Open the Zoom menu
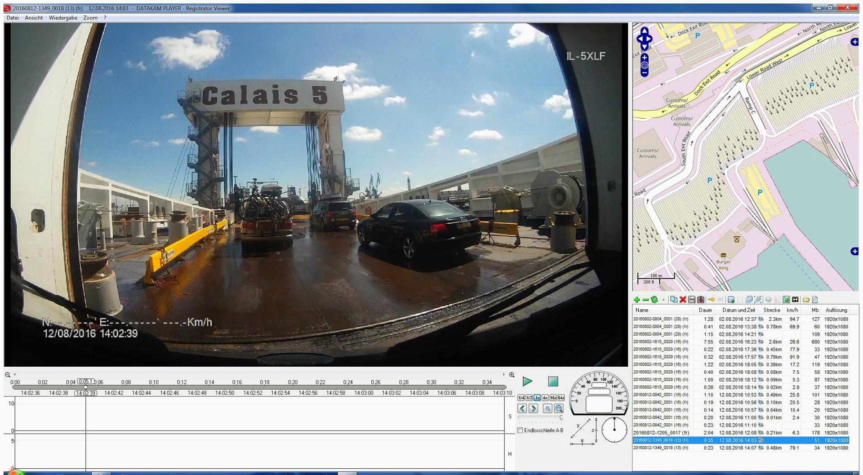 (90, 18)
